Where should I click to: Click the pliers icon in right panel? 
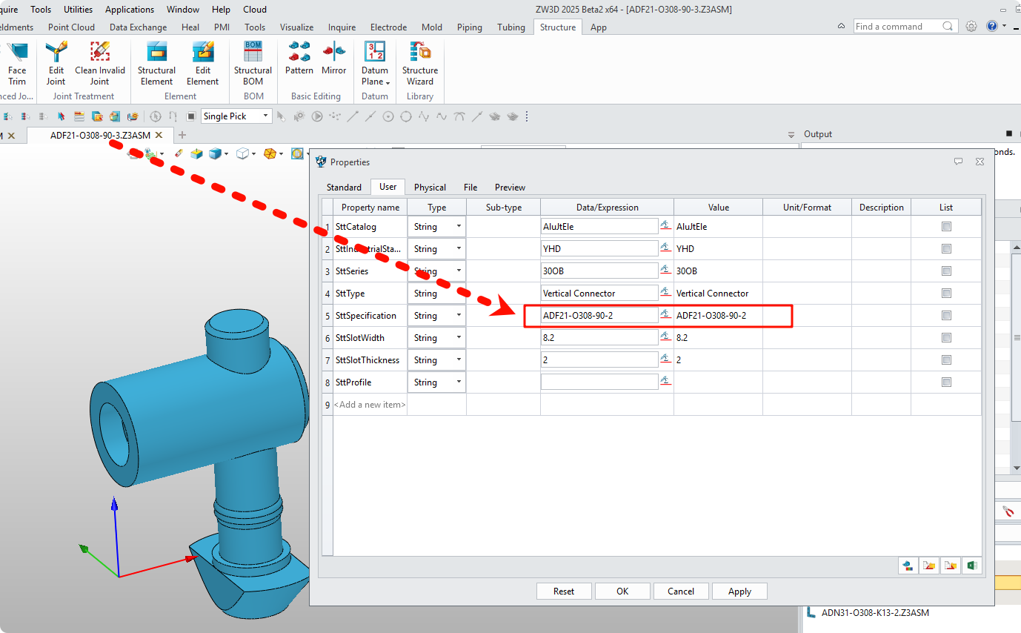coord(1008,511)
